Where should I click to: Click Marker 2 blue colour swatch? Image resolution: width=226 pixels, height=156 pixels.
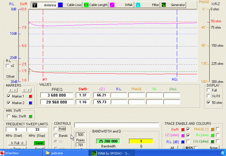(30, 103)
